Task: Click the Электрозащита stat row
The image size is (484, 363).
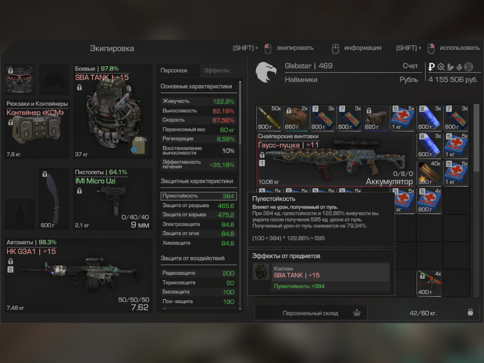Action: tap(199, 225)
